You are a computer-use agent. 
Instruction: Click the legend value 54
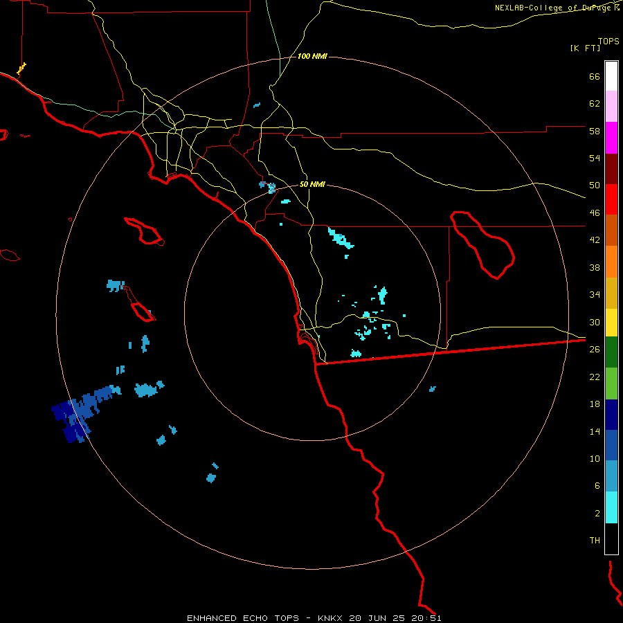pos(595,158)
